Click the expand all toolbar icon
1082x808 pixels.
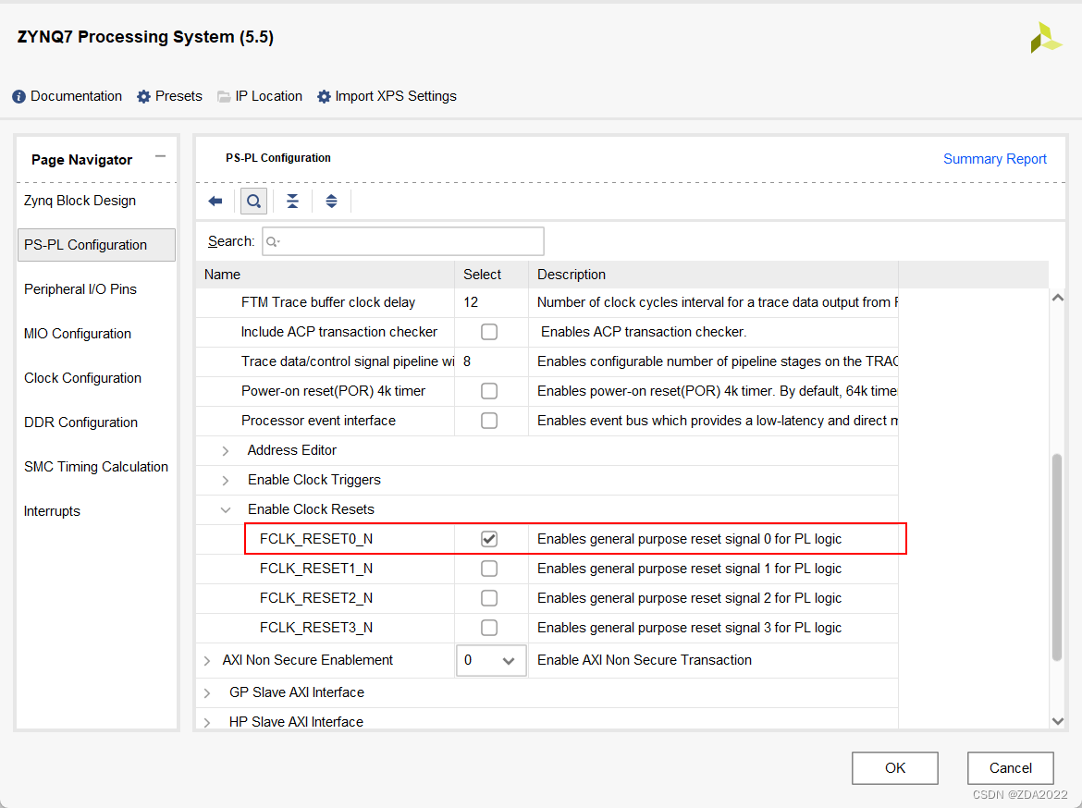[331, 201]
